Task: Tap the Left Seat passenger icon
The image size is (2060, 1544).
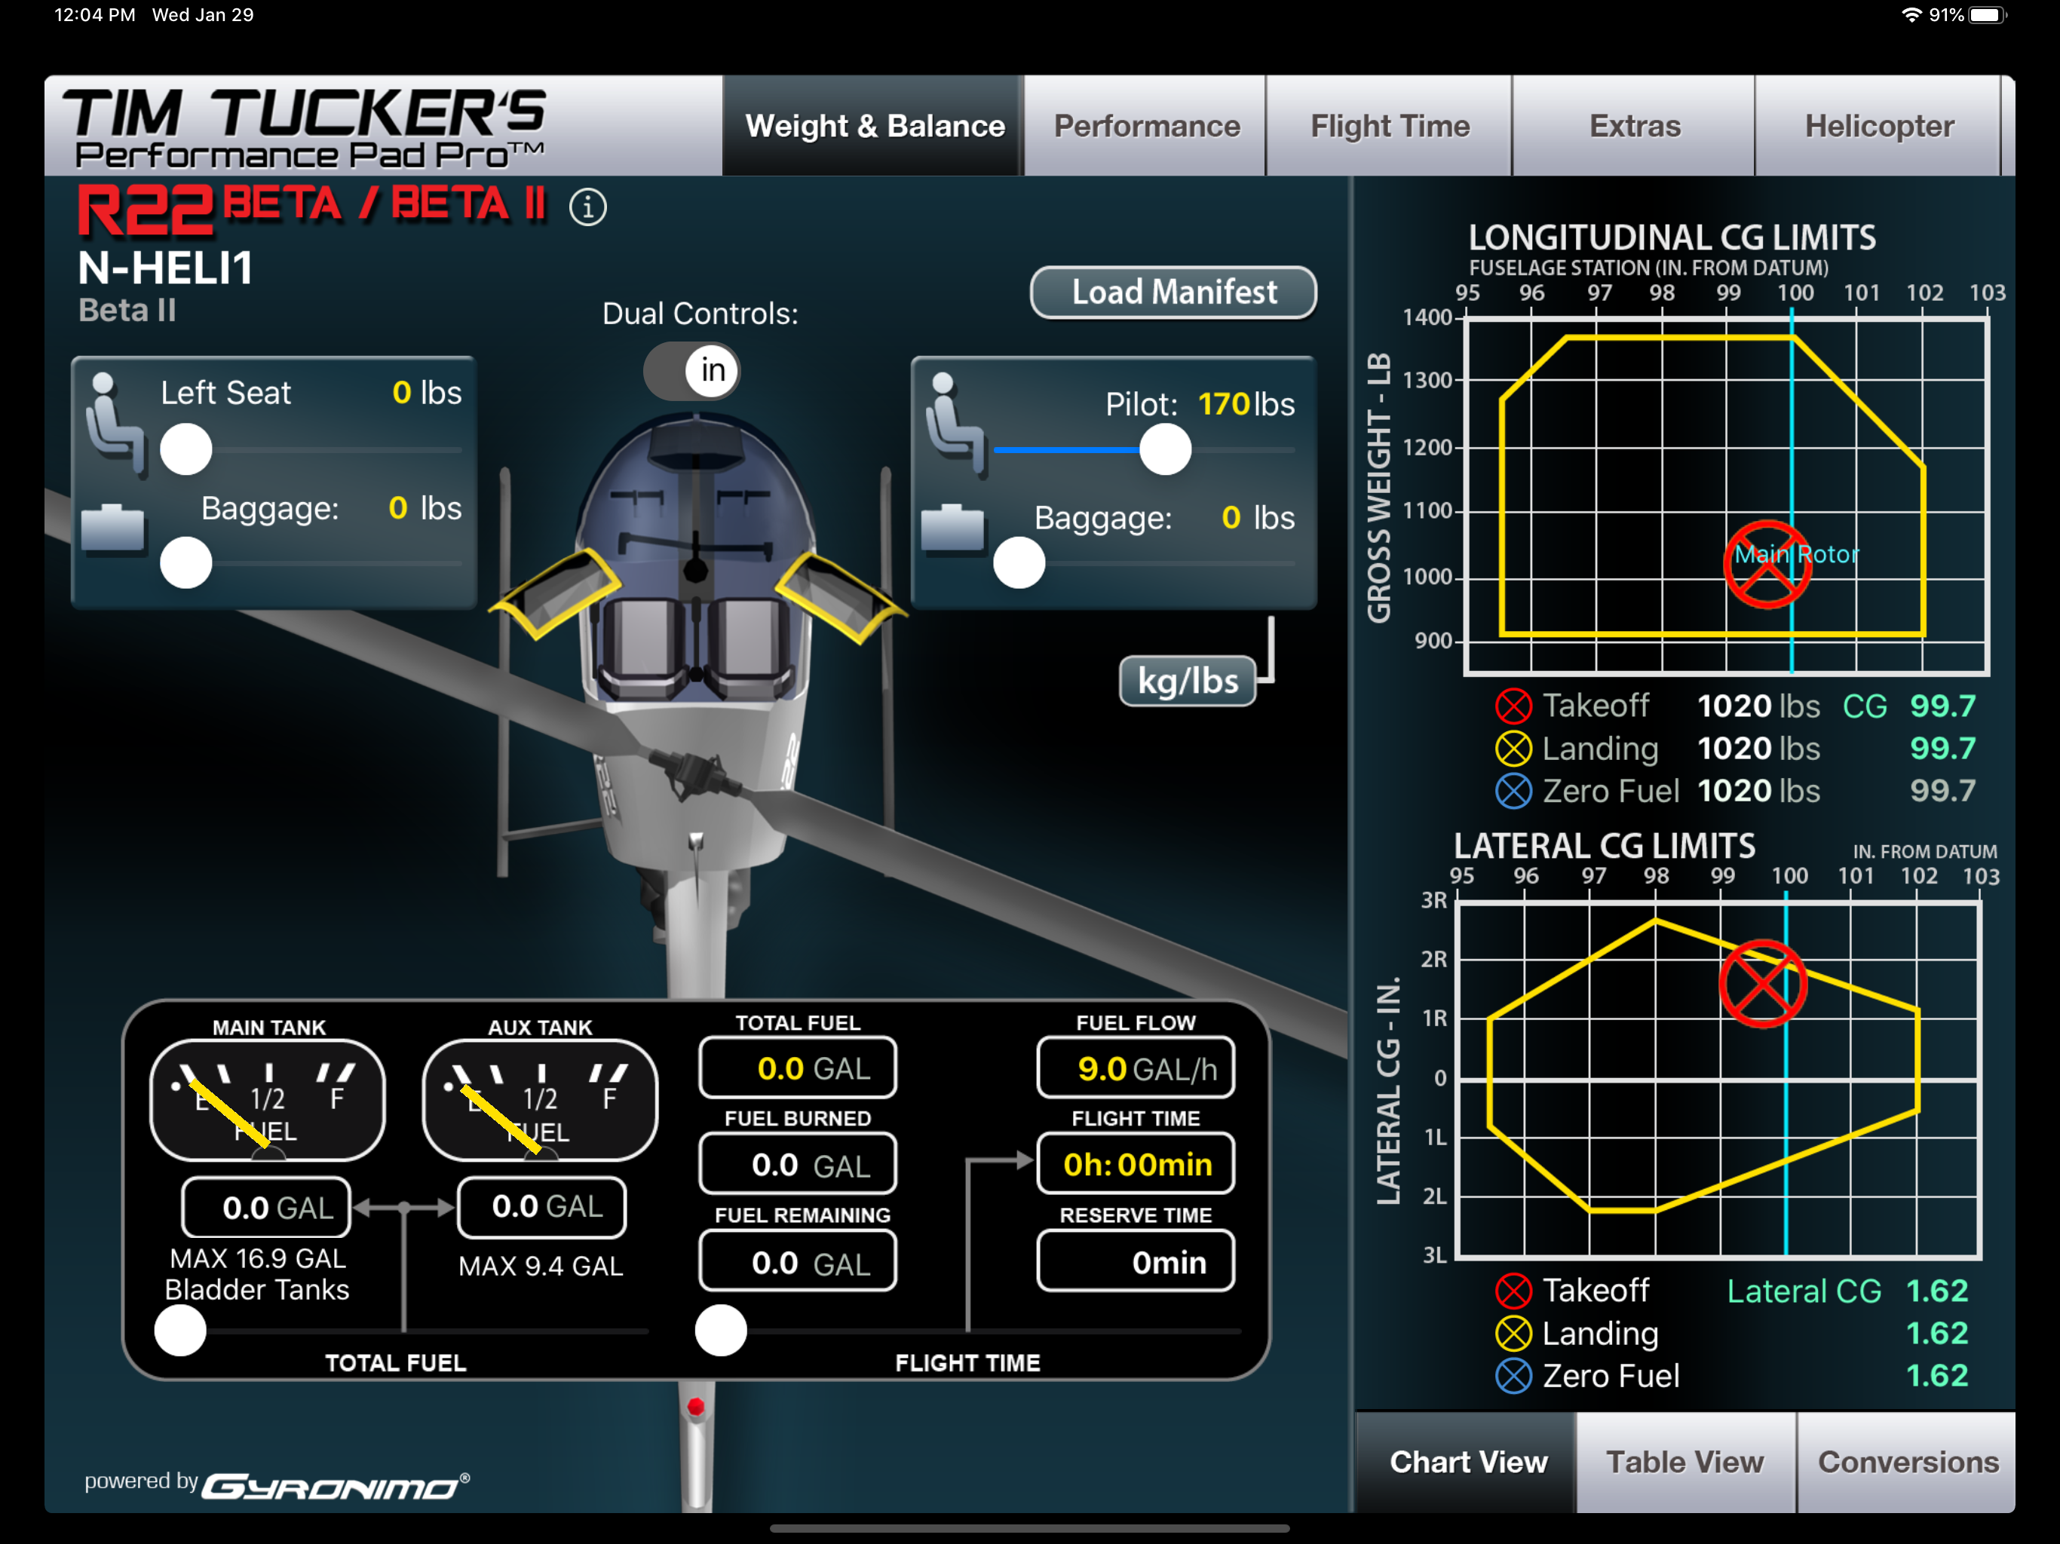Action: [115, 424]
